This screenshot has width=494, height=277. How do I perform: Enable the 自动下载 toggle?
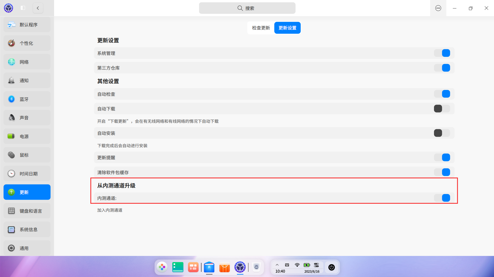pyautogui.click(x=441, y=108)
